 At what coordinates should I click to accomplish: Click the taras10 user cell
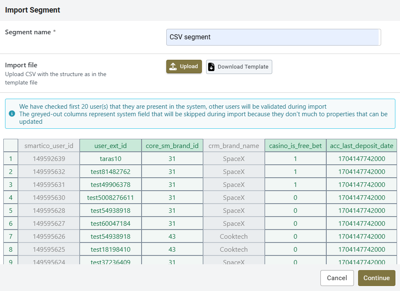[x=111, y=159]
